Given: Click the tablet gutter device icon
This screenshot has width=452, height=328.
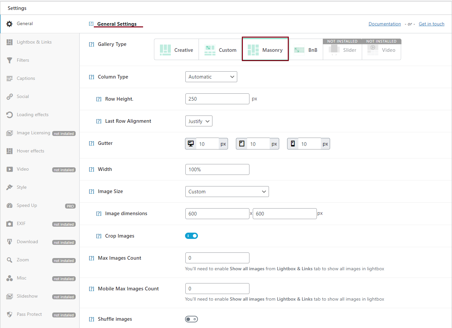Looking at the screenshot, I should pyautogui.click(x=242, y=144).
